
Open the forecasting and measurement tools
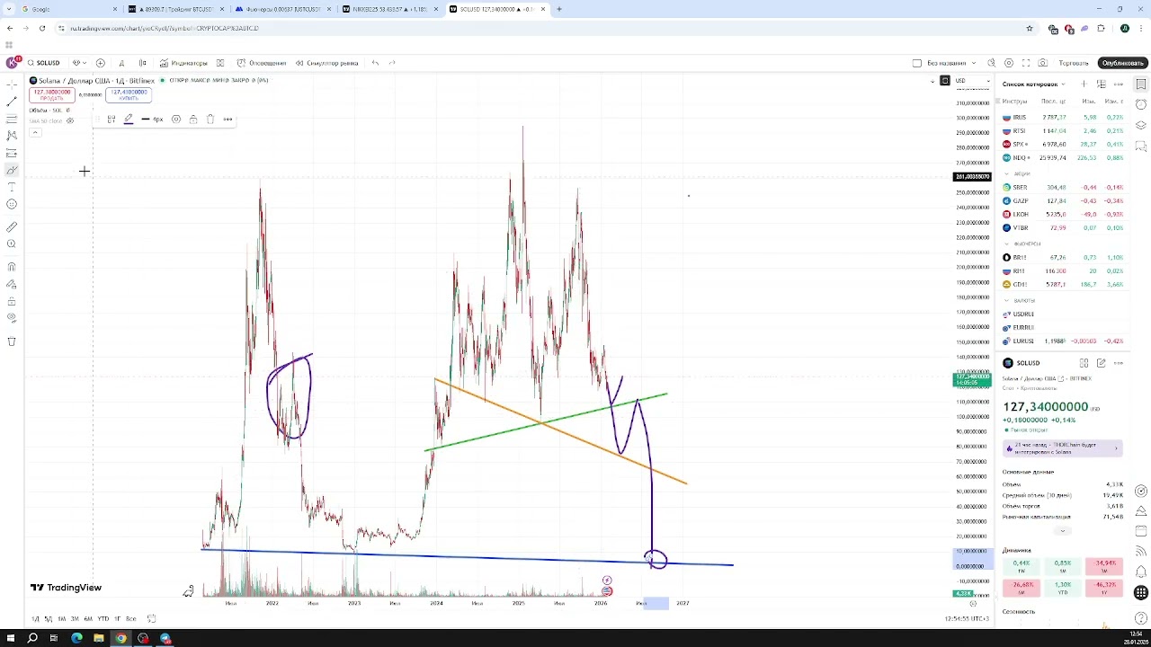12,153
